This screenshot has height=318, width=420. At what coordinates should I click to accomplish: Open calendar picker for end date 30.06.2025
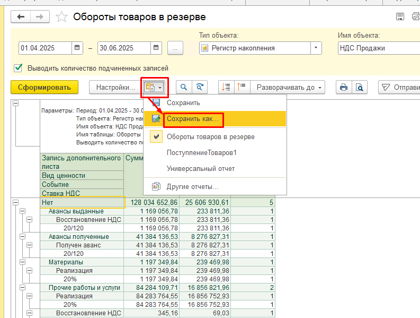156,48
